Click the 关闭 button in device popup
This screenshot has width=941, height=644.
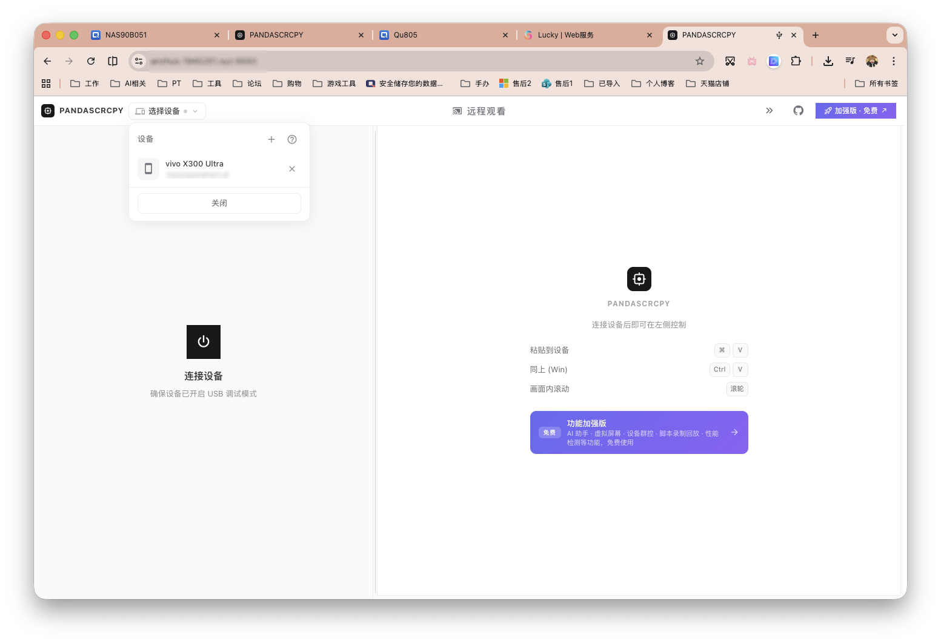(219, 203)
